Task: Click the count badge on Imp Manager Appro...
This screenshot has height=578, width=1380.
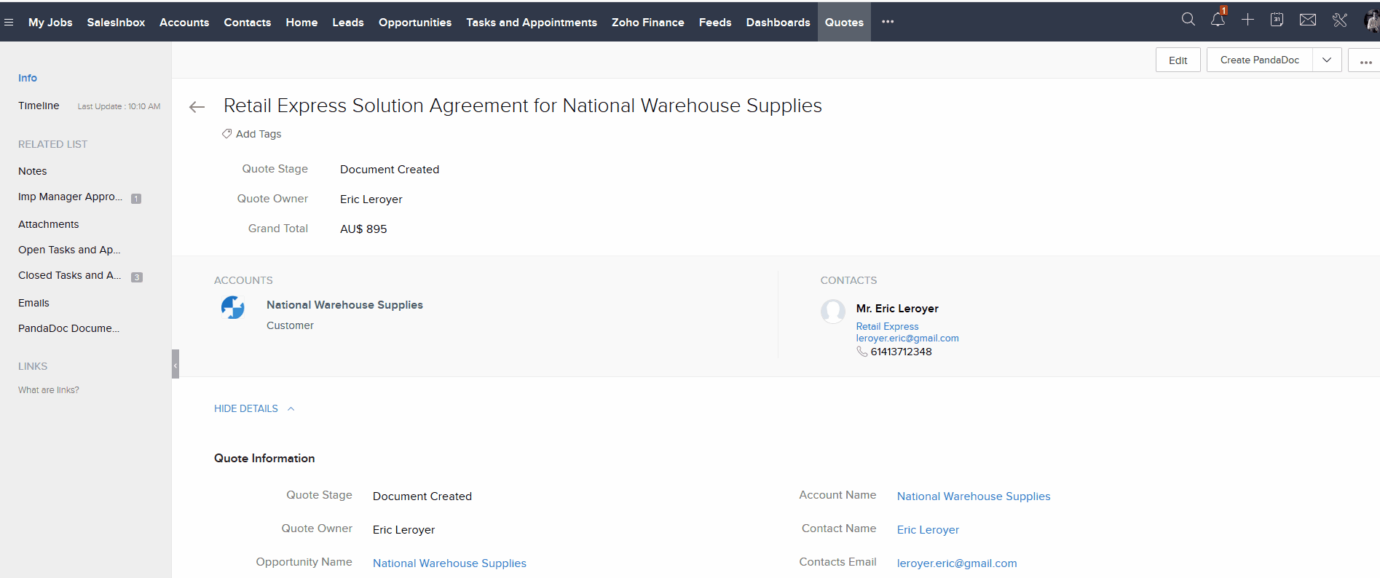Action: [x=136, y=199]
